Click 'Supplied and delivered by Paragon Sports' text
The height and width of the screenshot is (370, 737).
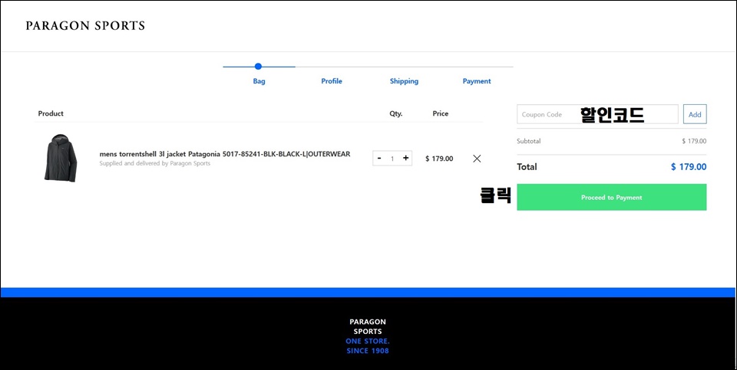pyautogui.click(x=154, y=164)
